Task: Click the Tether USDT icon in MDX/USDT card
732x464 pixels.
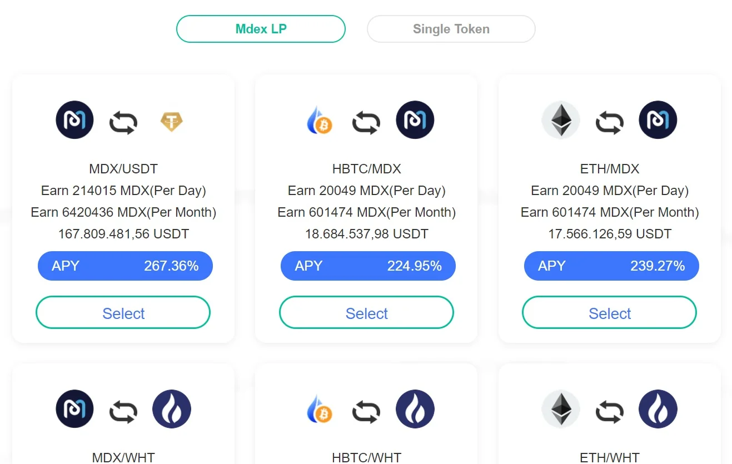Action: (172, 121)
